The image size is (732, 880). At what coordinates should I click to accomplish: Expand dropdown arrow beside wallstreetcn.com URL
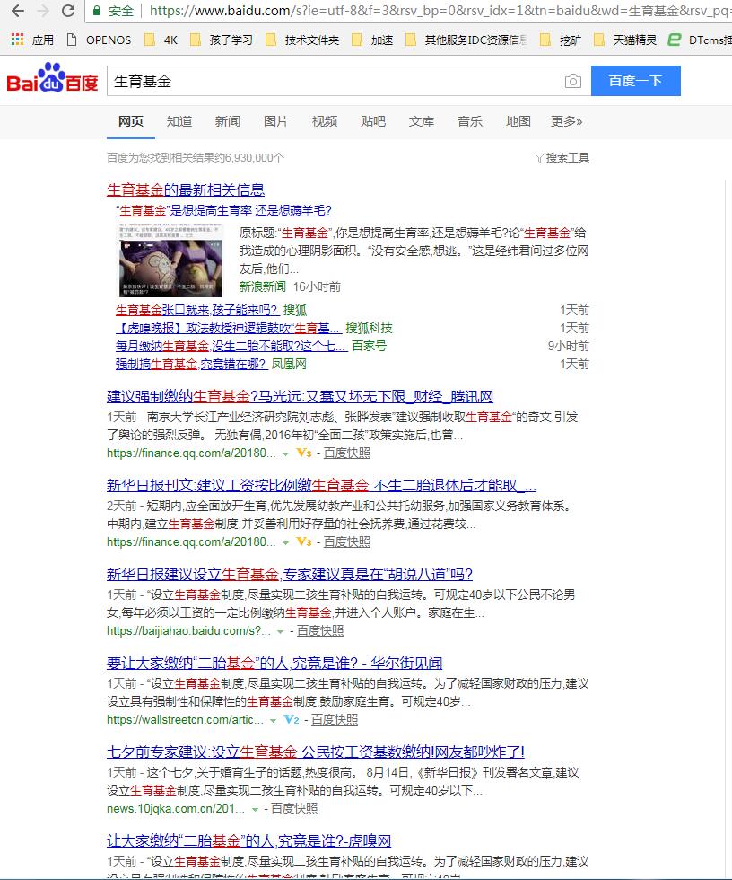pyautogui.click(x=273, y=720)
